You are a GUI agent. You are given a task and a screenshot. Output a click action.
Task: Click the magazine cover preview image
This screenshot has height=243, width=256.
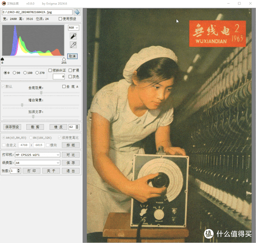(x=169, y=125)
